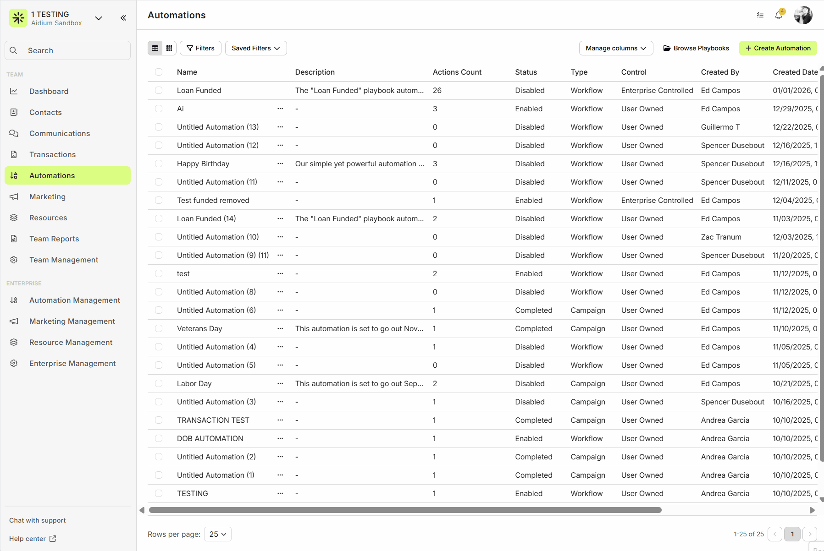Viewport: 824px width, 551px height.
Task: Select all automations via header checkbox
Action: [159, 72]
